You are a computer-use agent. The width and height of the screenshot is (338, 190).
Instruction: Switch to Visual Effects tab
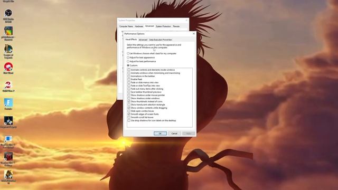pos(131,40)
